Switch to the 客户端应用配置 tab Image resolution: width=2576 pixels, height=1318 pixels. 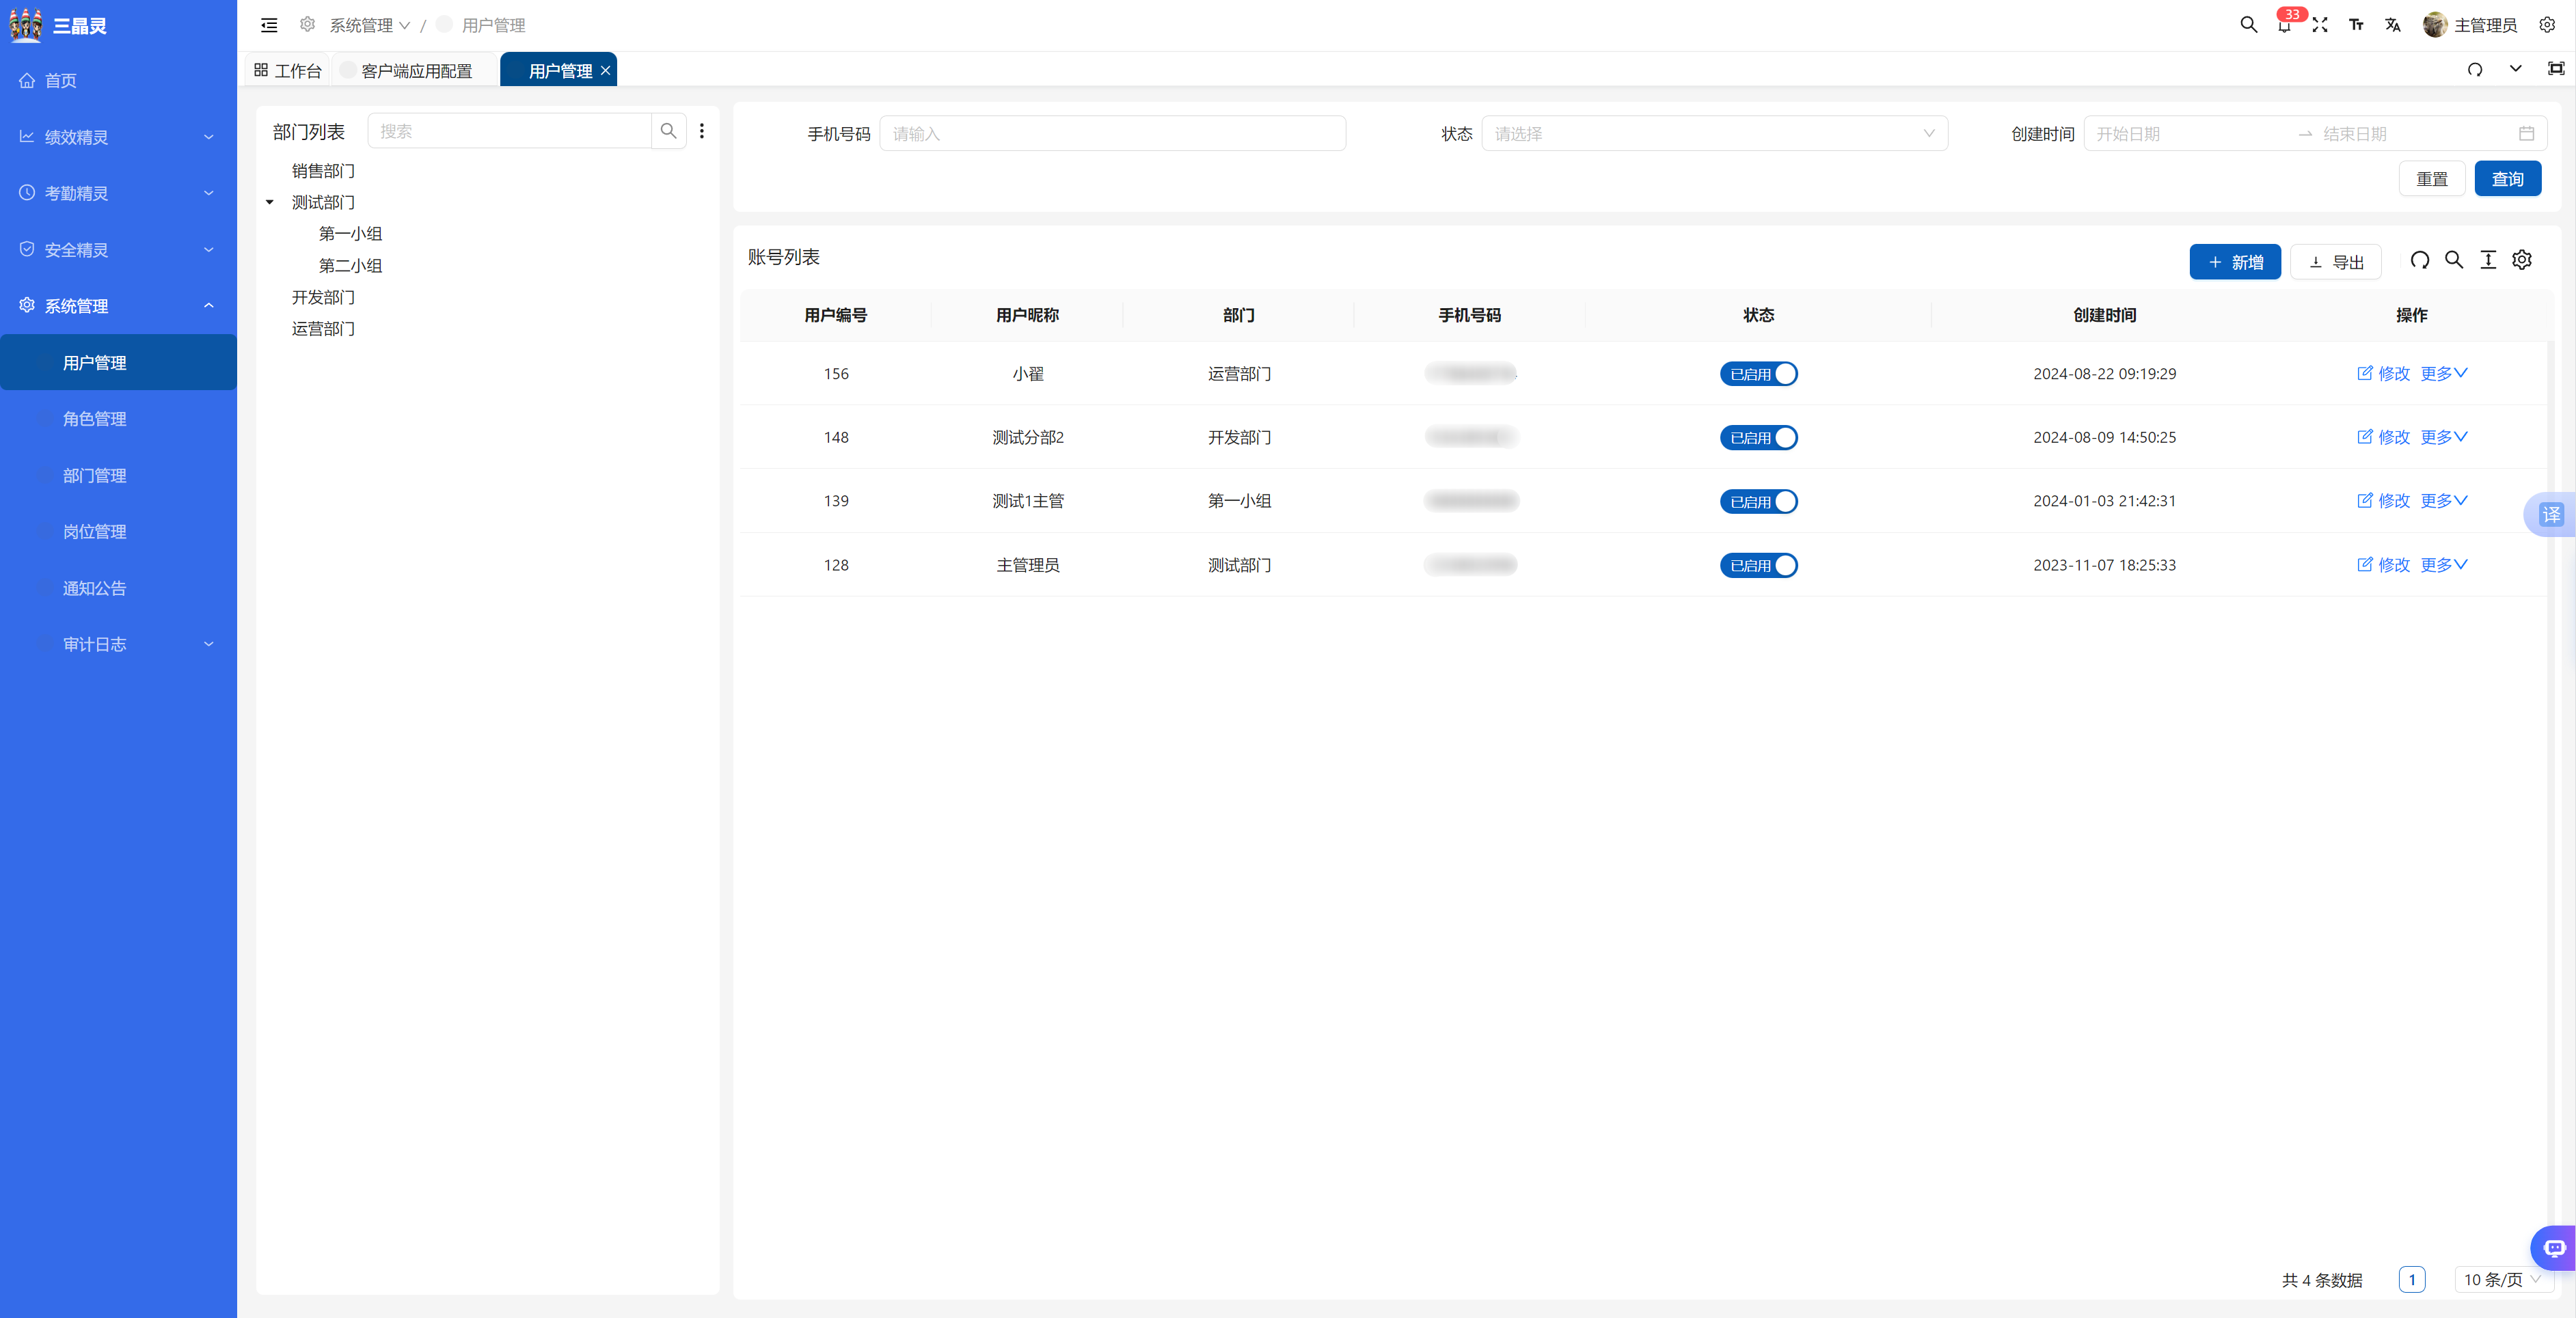(416, 71)
